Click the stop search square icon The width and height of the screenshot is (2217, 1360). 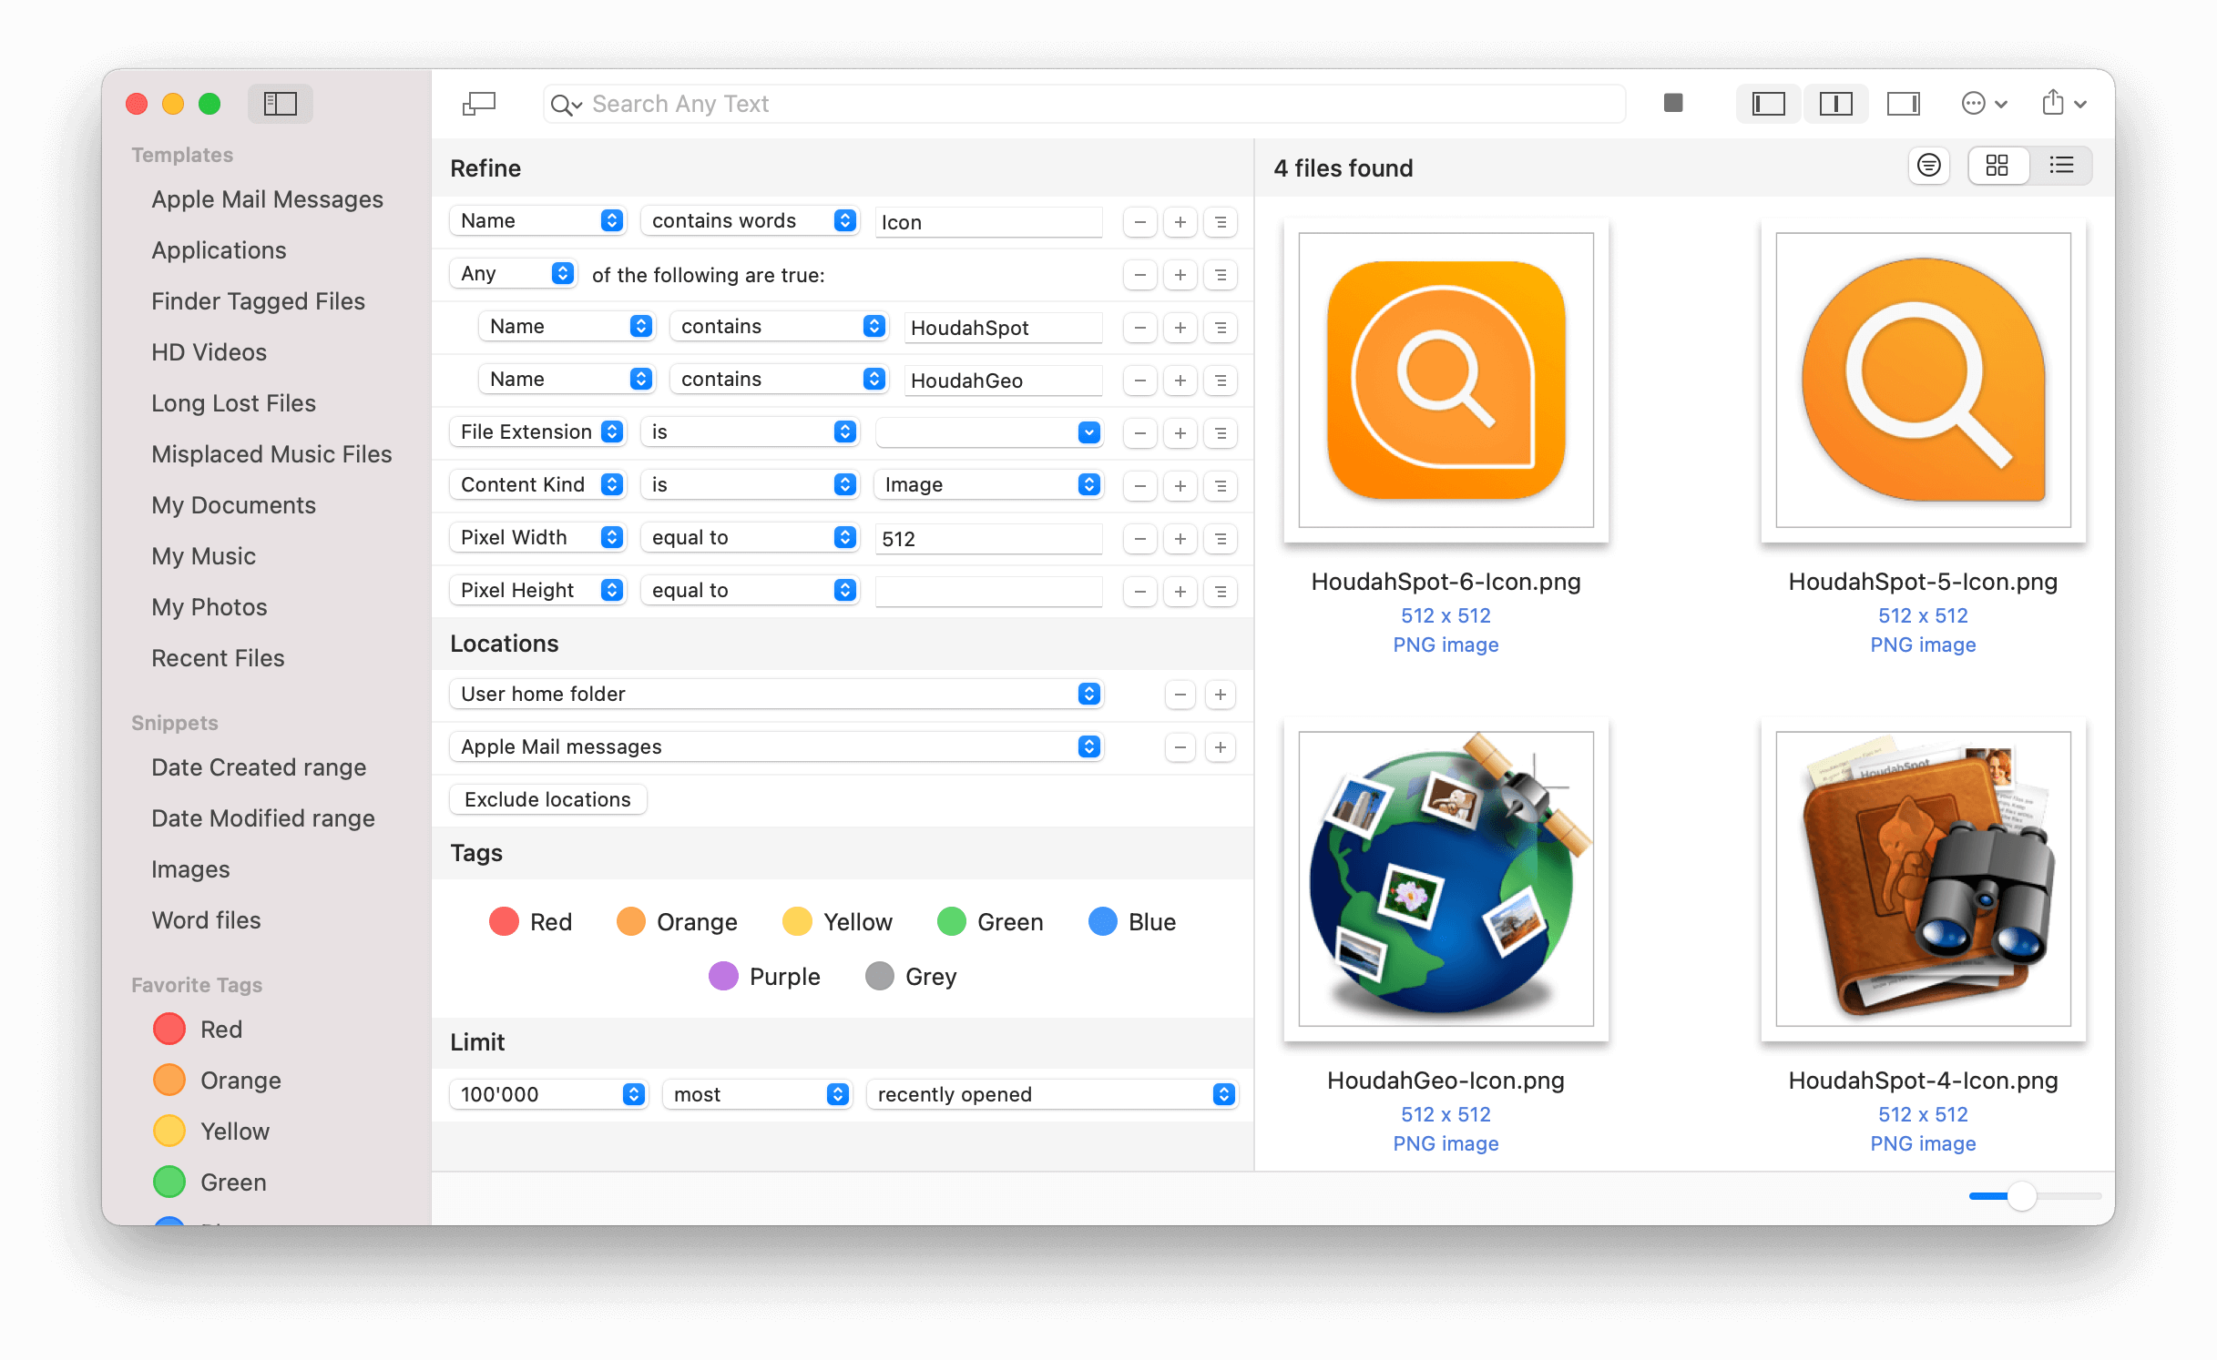point(1672,103)
